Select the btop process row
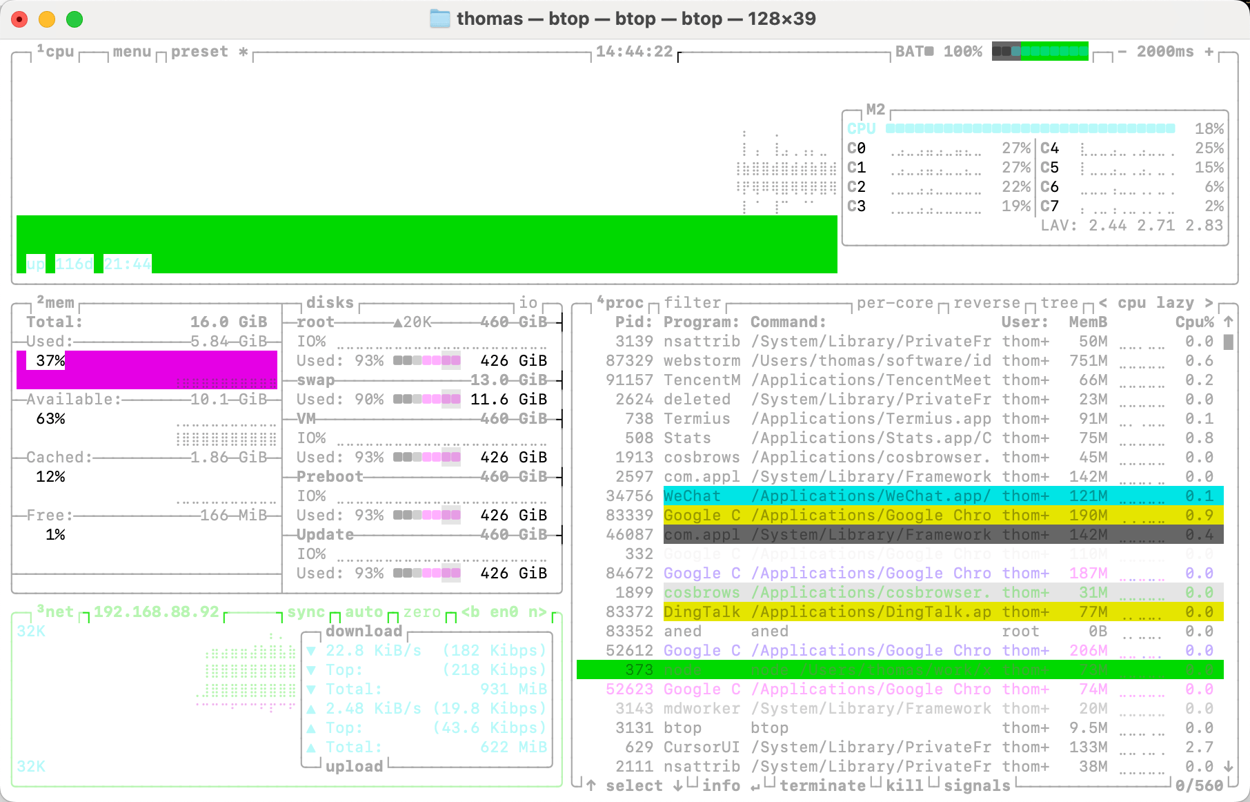This screenshot has width=1250, height=802. click(900, 728)
